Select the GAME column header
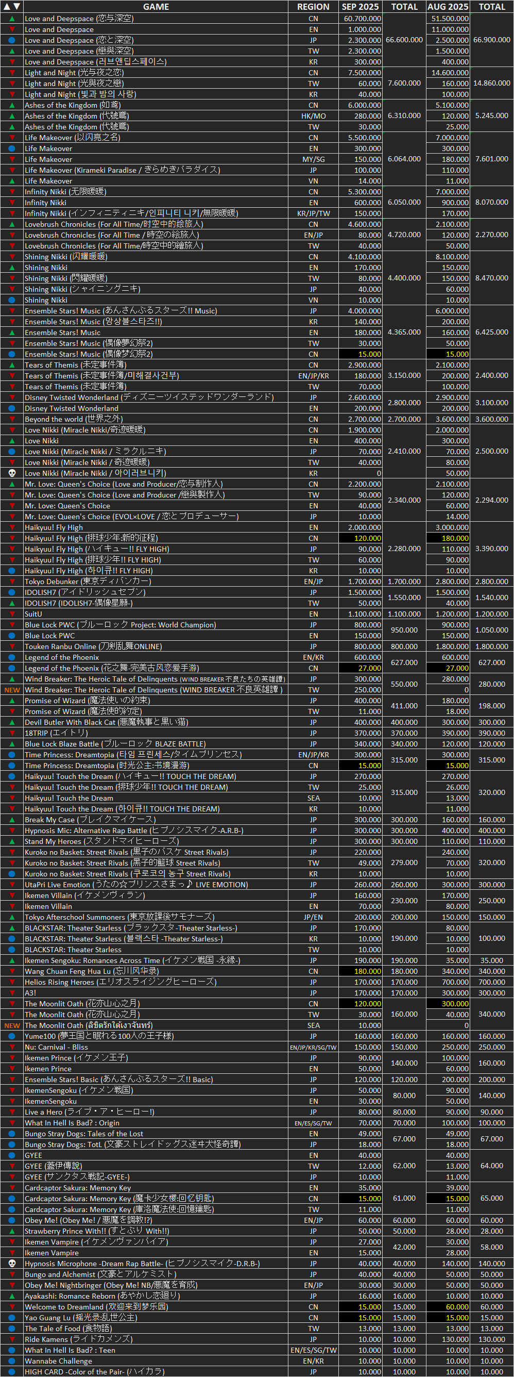The image size is (514, 1377). point(156,6)
